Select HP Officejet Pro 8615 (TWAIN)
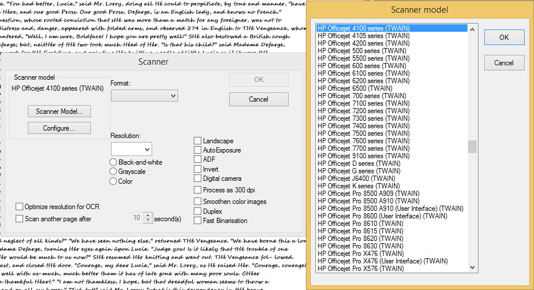Screen dimensions: 534x290 pyautogui.click(x=392, y=231)
